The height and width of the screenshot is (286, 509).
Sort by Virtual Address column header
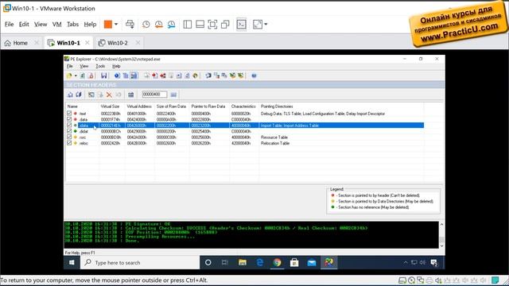point(140,106)
